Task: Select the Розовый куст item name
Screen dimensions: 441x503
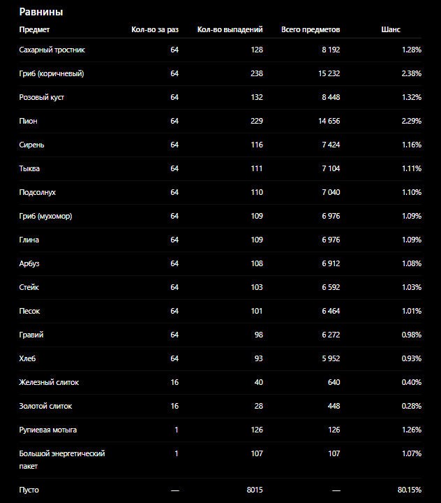Action: click(42, 97)
